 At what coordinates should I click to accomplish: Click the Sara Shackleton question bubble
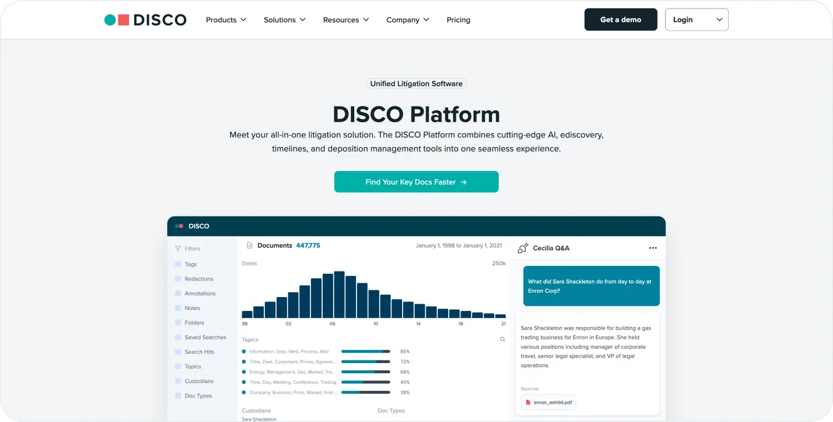(591, 286)
